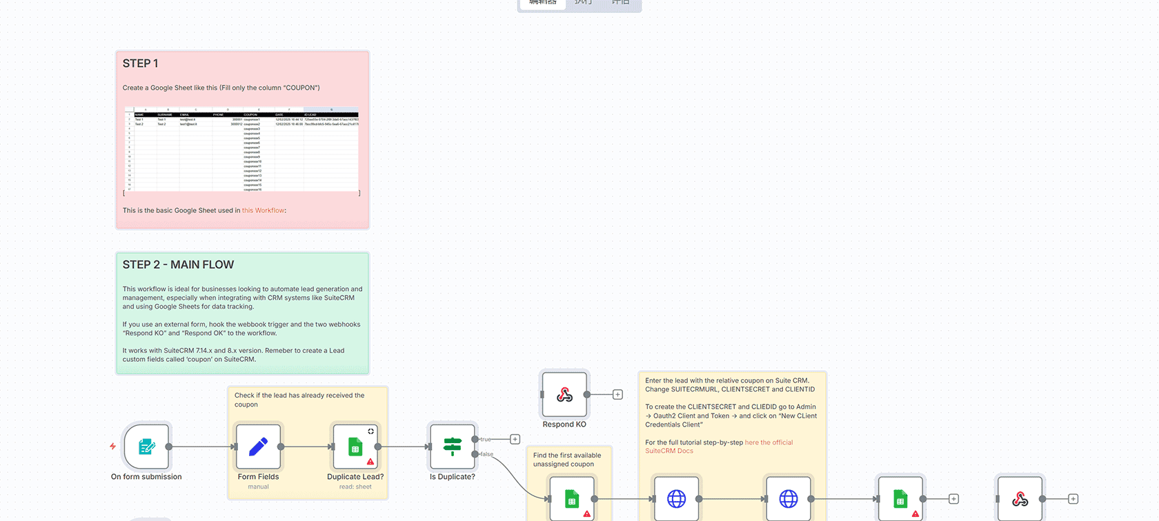Open the Duplicate Lead? Google Sheets node
The width and height of the screenshot is (1159, 521).
coord(355,447)
